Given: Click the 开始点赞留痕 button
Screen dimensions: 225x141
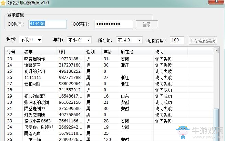Looking at the screenshot, I should pos(203,41).
